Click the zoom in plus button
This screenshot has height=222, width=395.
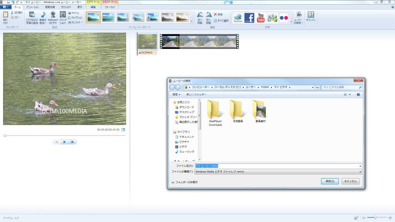pyautogui.click(x=390, y=218)
